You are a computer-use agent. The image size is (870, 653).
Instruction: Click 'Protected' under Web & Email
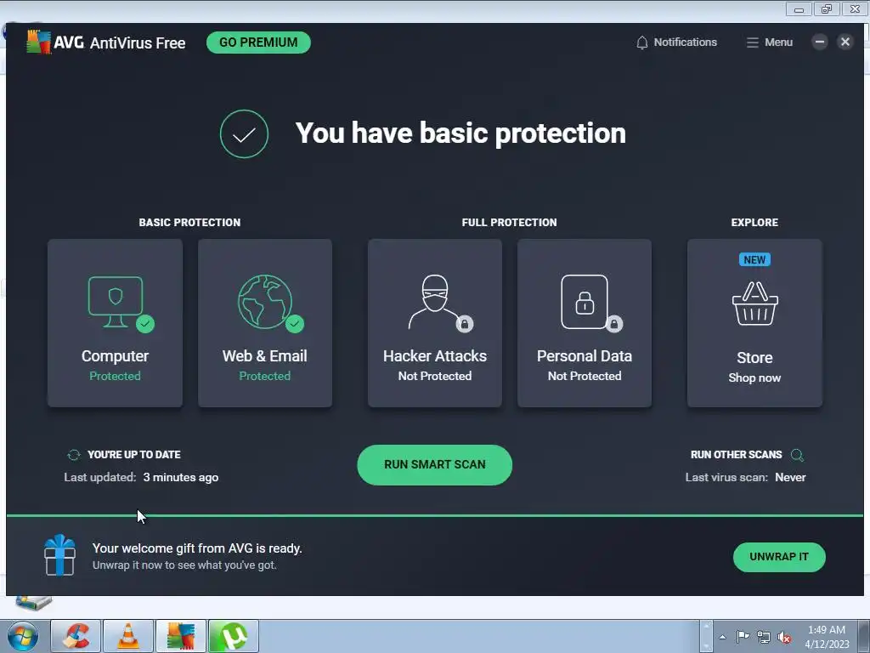pos(265,376)
